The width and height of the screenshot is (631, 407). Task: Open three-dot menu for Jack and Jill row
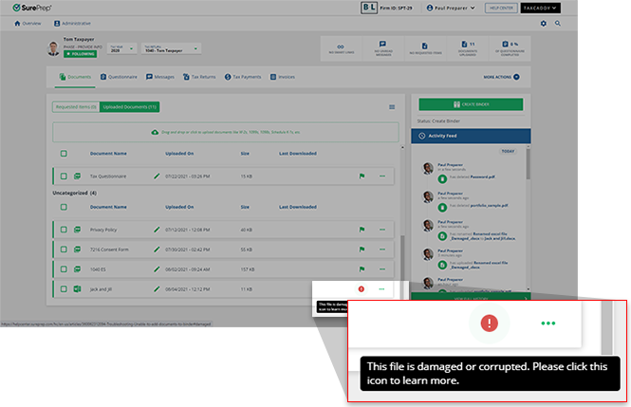(381, 288)
